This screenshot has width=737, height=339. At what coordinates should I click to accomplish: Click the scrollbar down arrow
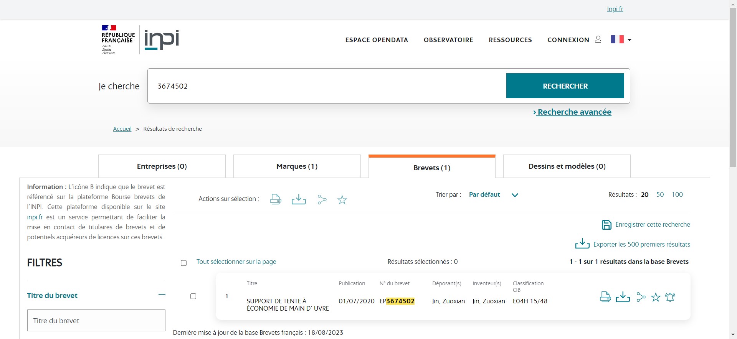[733, 335]
